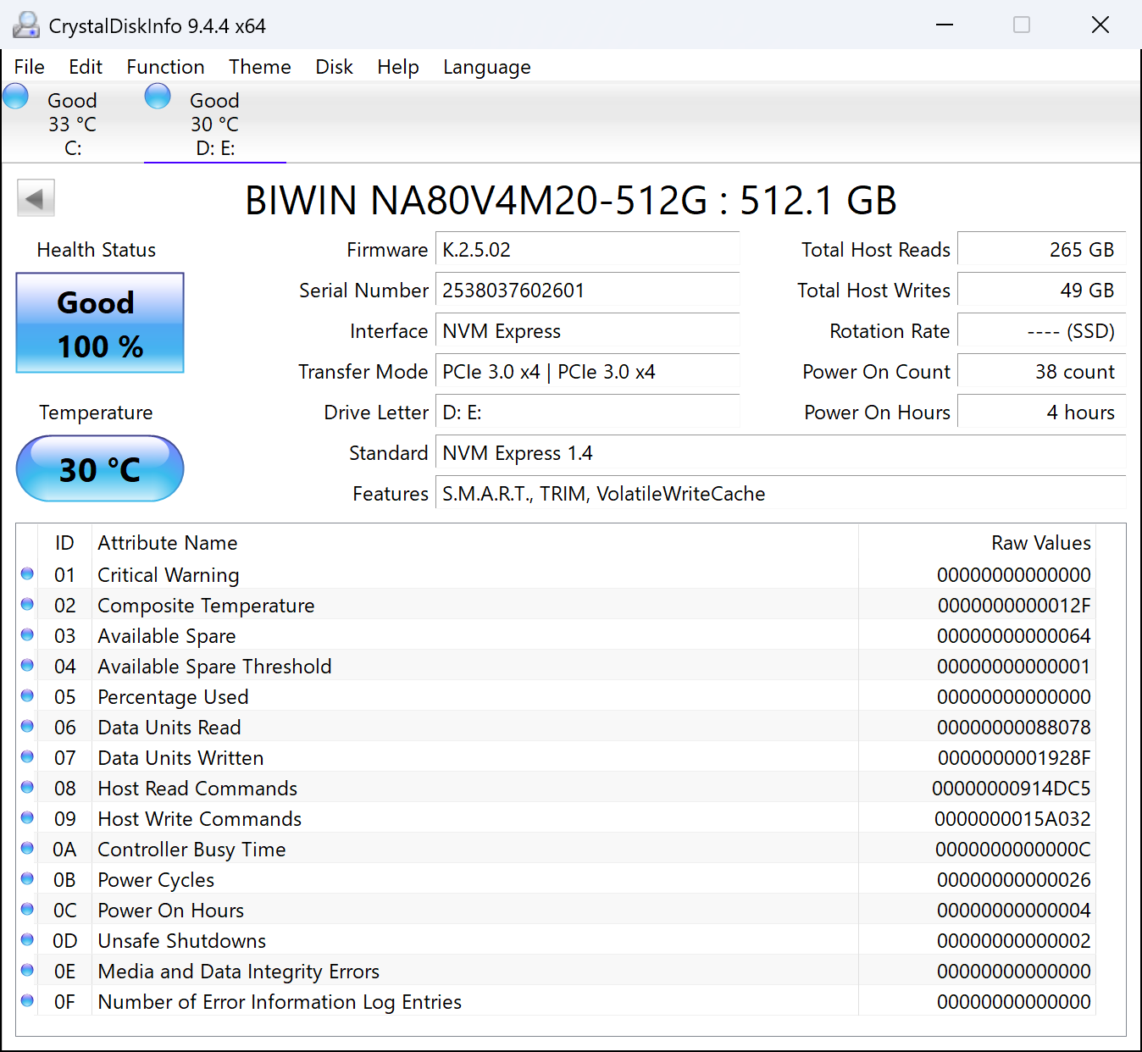The width and height of the screenshot is (1142, 1052).
Task: Click the status dot beside Host Read Commands
Action: click(27, 787)
